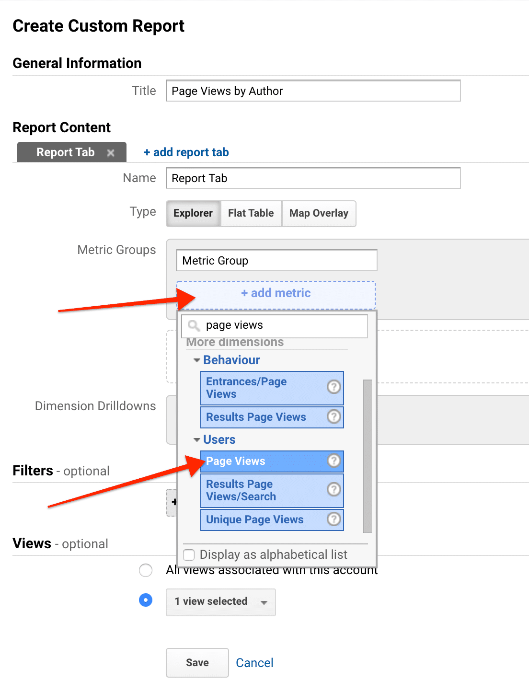Click the add report tab link
This screenshot has height=692, width=529.
point(186,152)
